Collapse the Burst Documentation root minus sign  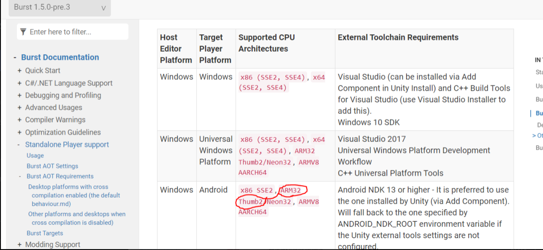point(16,58)
